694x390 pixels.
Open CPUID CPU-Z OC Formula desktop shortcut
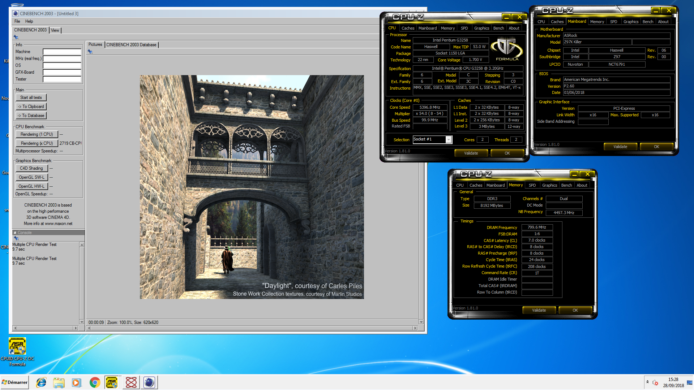coord(17,352)
